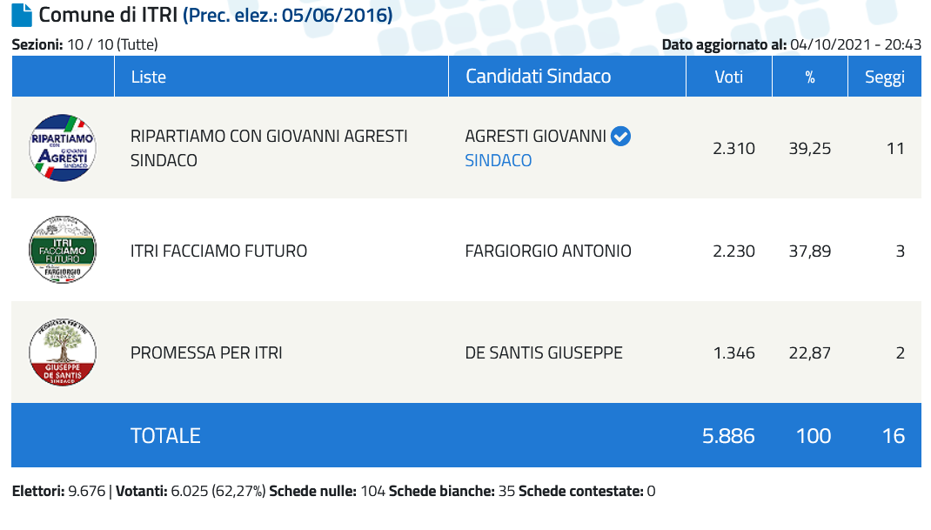The image size is (931, 530).
Task: Click the 2.310 votes value for Agresti
Action: point(733,149)
